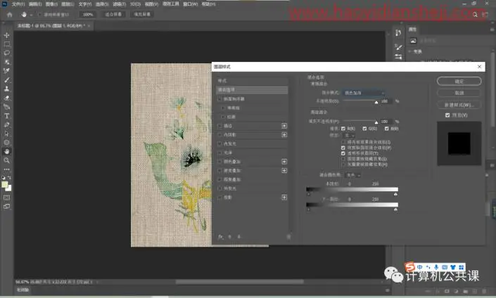Viewport: 496px width, 298px height.
Task: Select Blending Options (混合选项) in styles list
Action: click(x=252, y=90)
